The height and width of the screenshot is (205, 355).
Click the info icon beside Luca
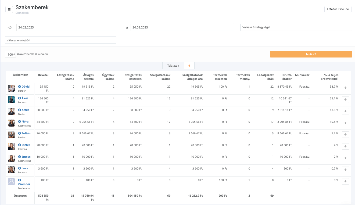click(x=19, y=168)
